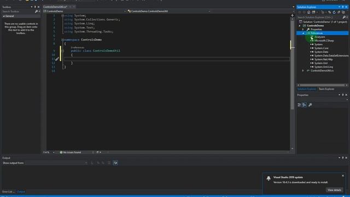Click the screwdriver quick actions icon at line 11

[x=57, y=59]
